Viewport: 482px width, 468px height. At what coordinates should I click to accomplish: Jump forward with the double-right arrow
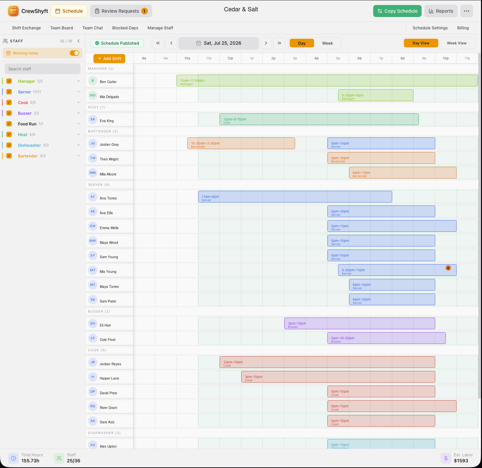point(279,43)
